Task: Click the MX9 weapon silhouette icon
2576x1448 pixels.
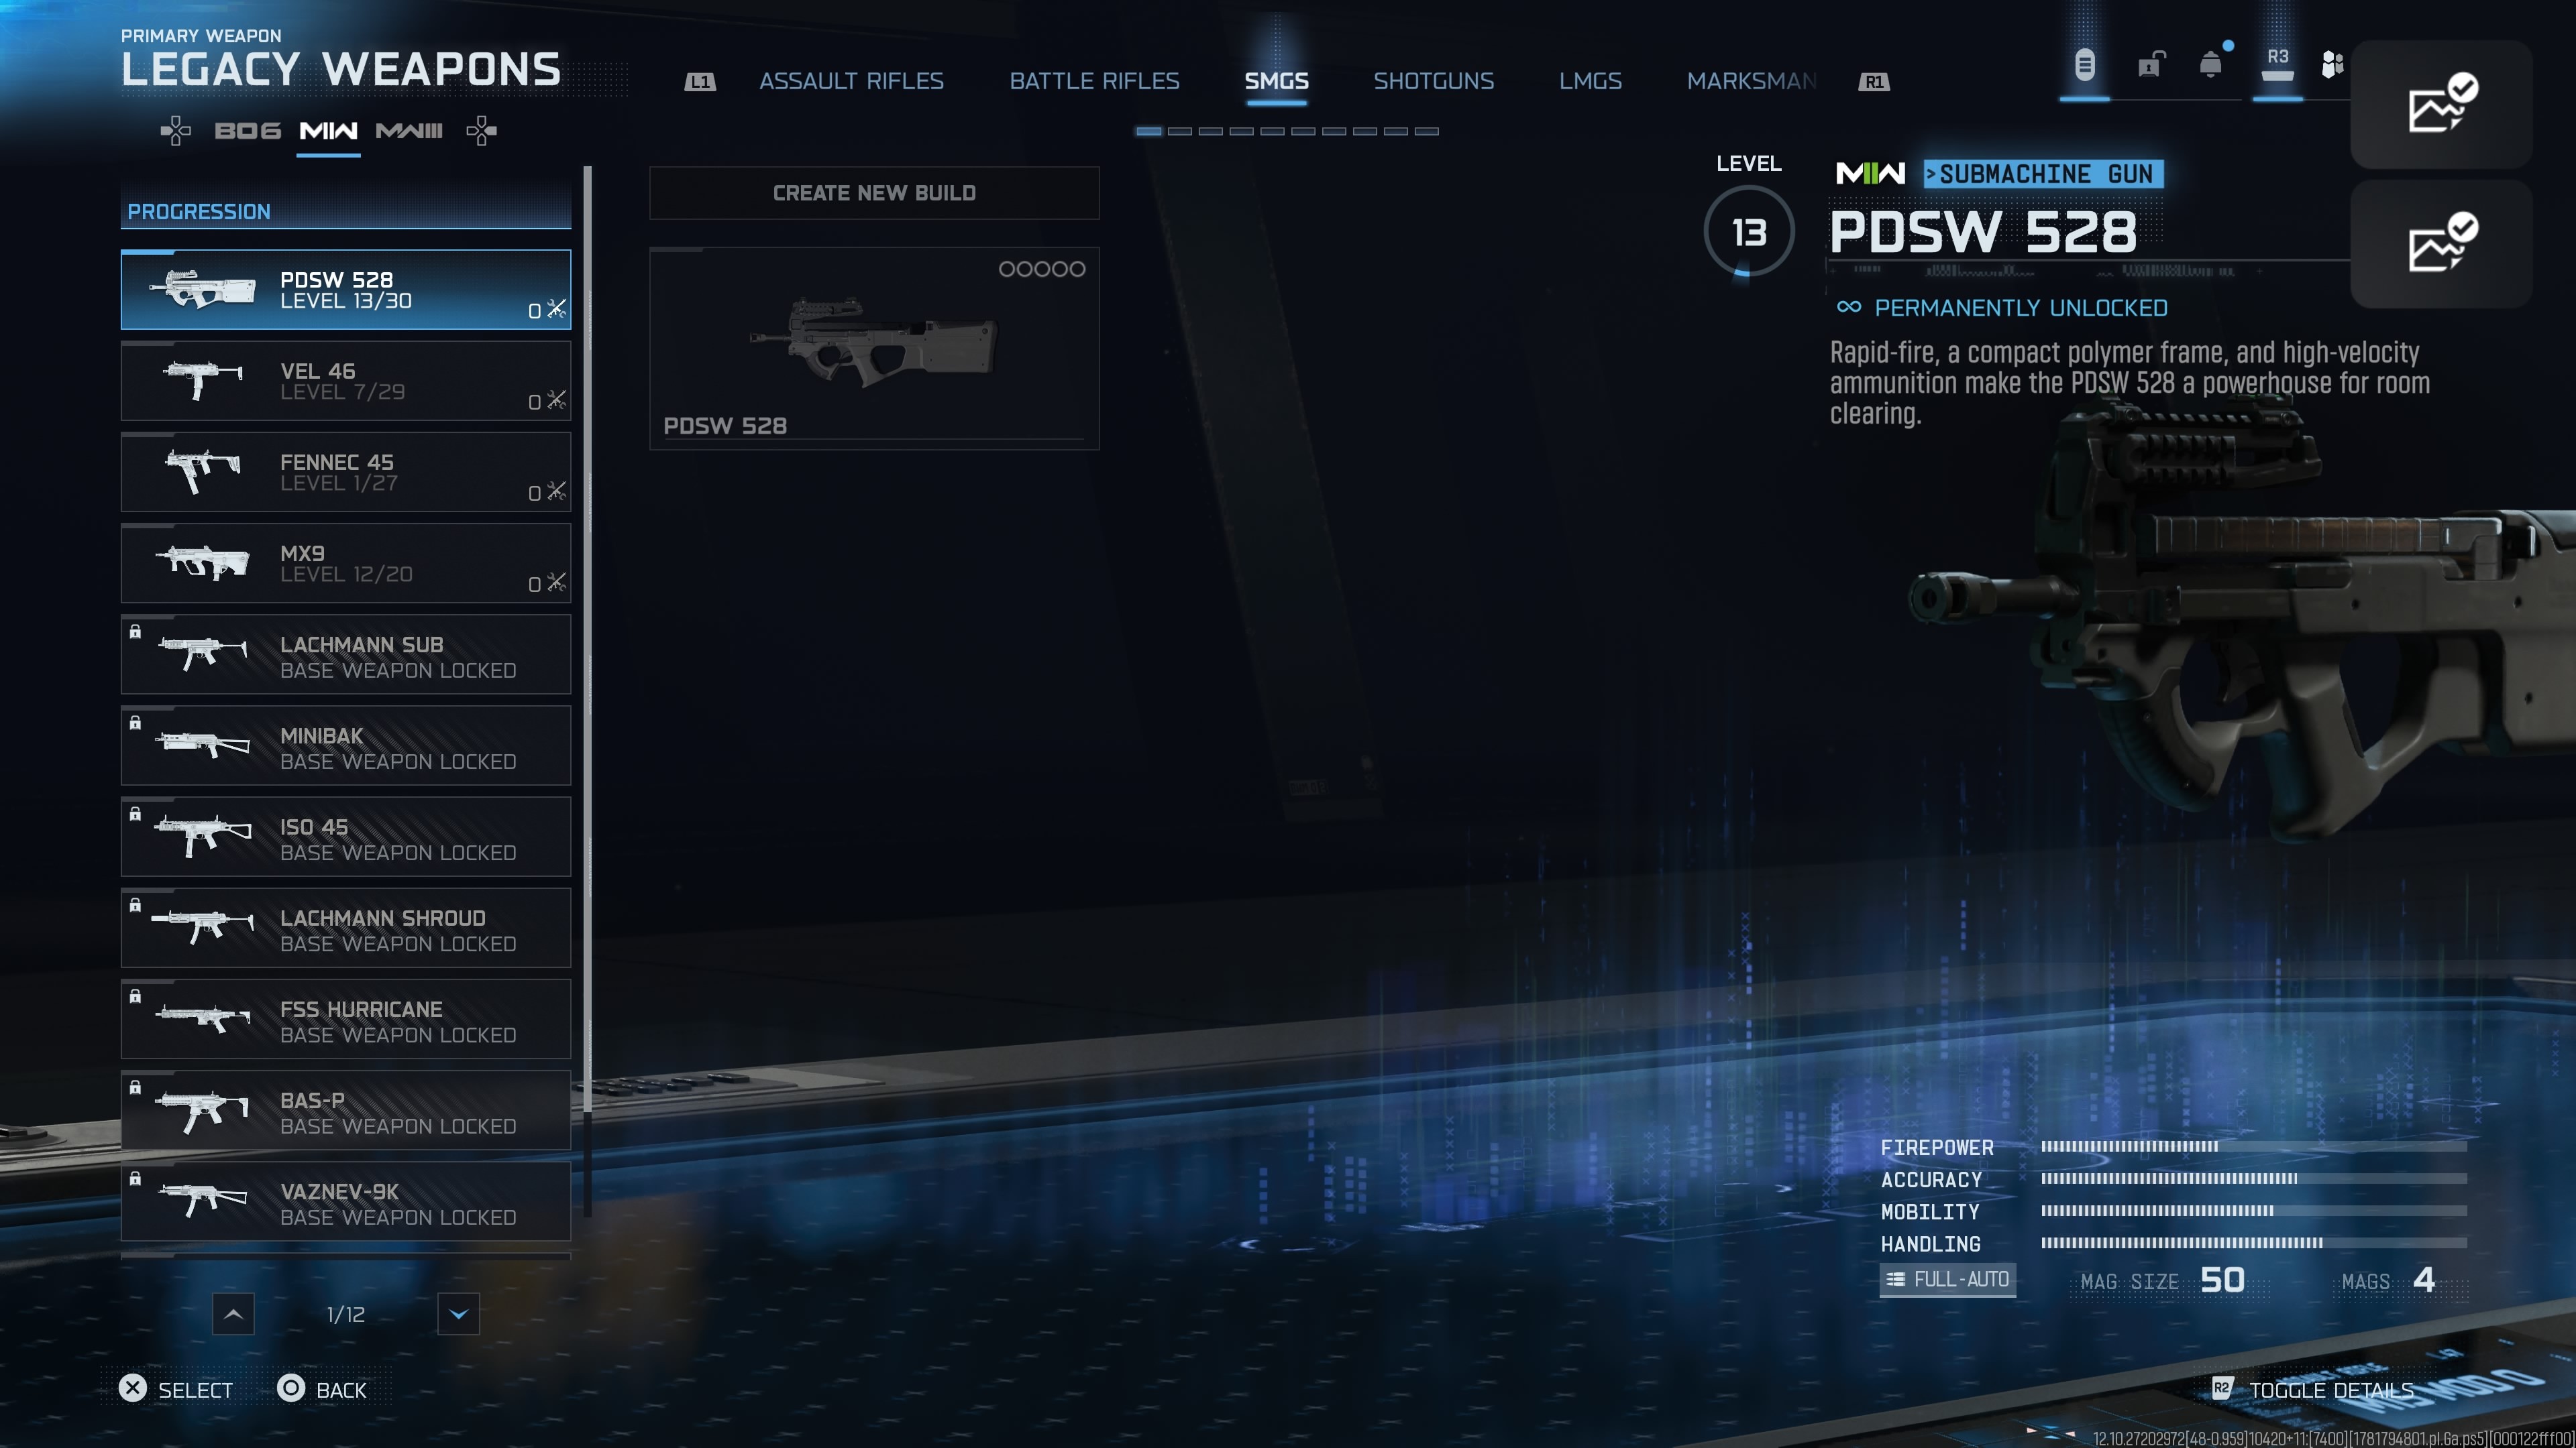Action: pos(203,562)
